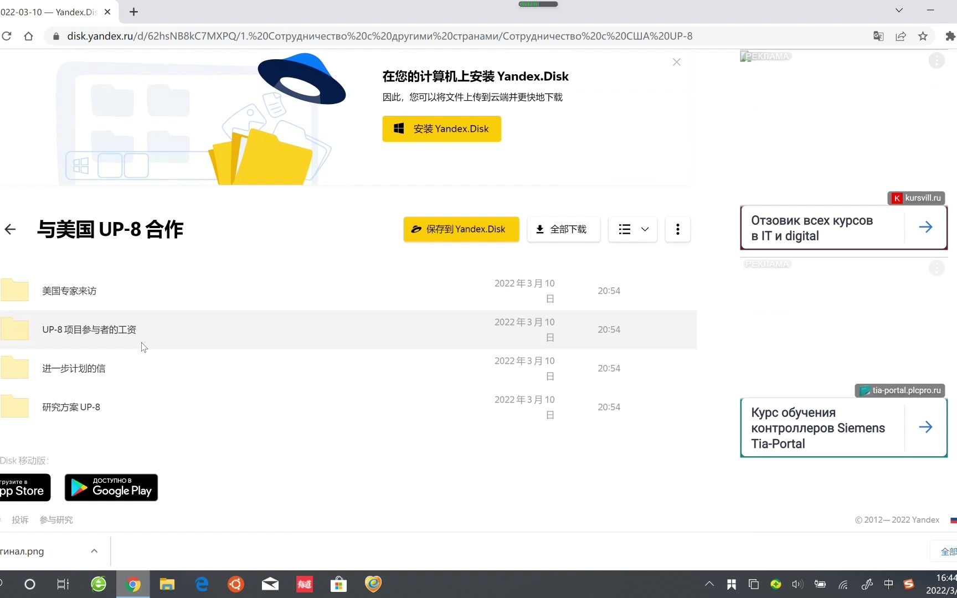The height and width of the screenshot is (598, 957).
Task: Show hidden system tray icons
Action: tap(709, 584)
